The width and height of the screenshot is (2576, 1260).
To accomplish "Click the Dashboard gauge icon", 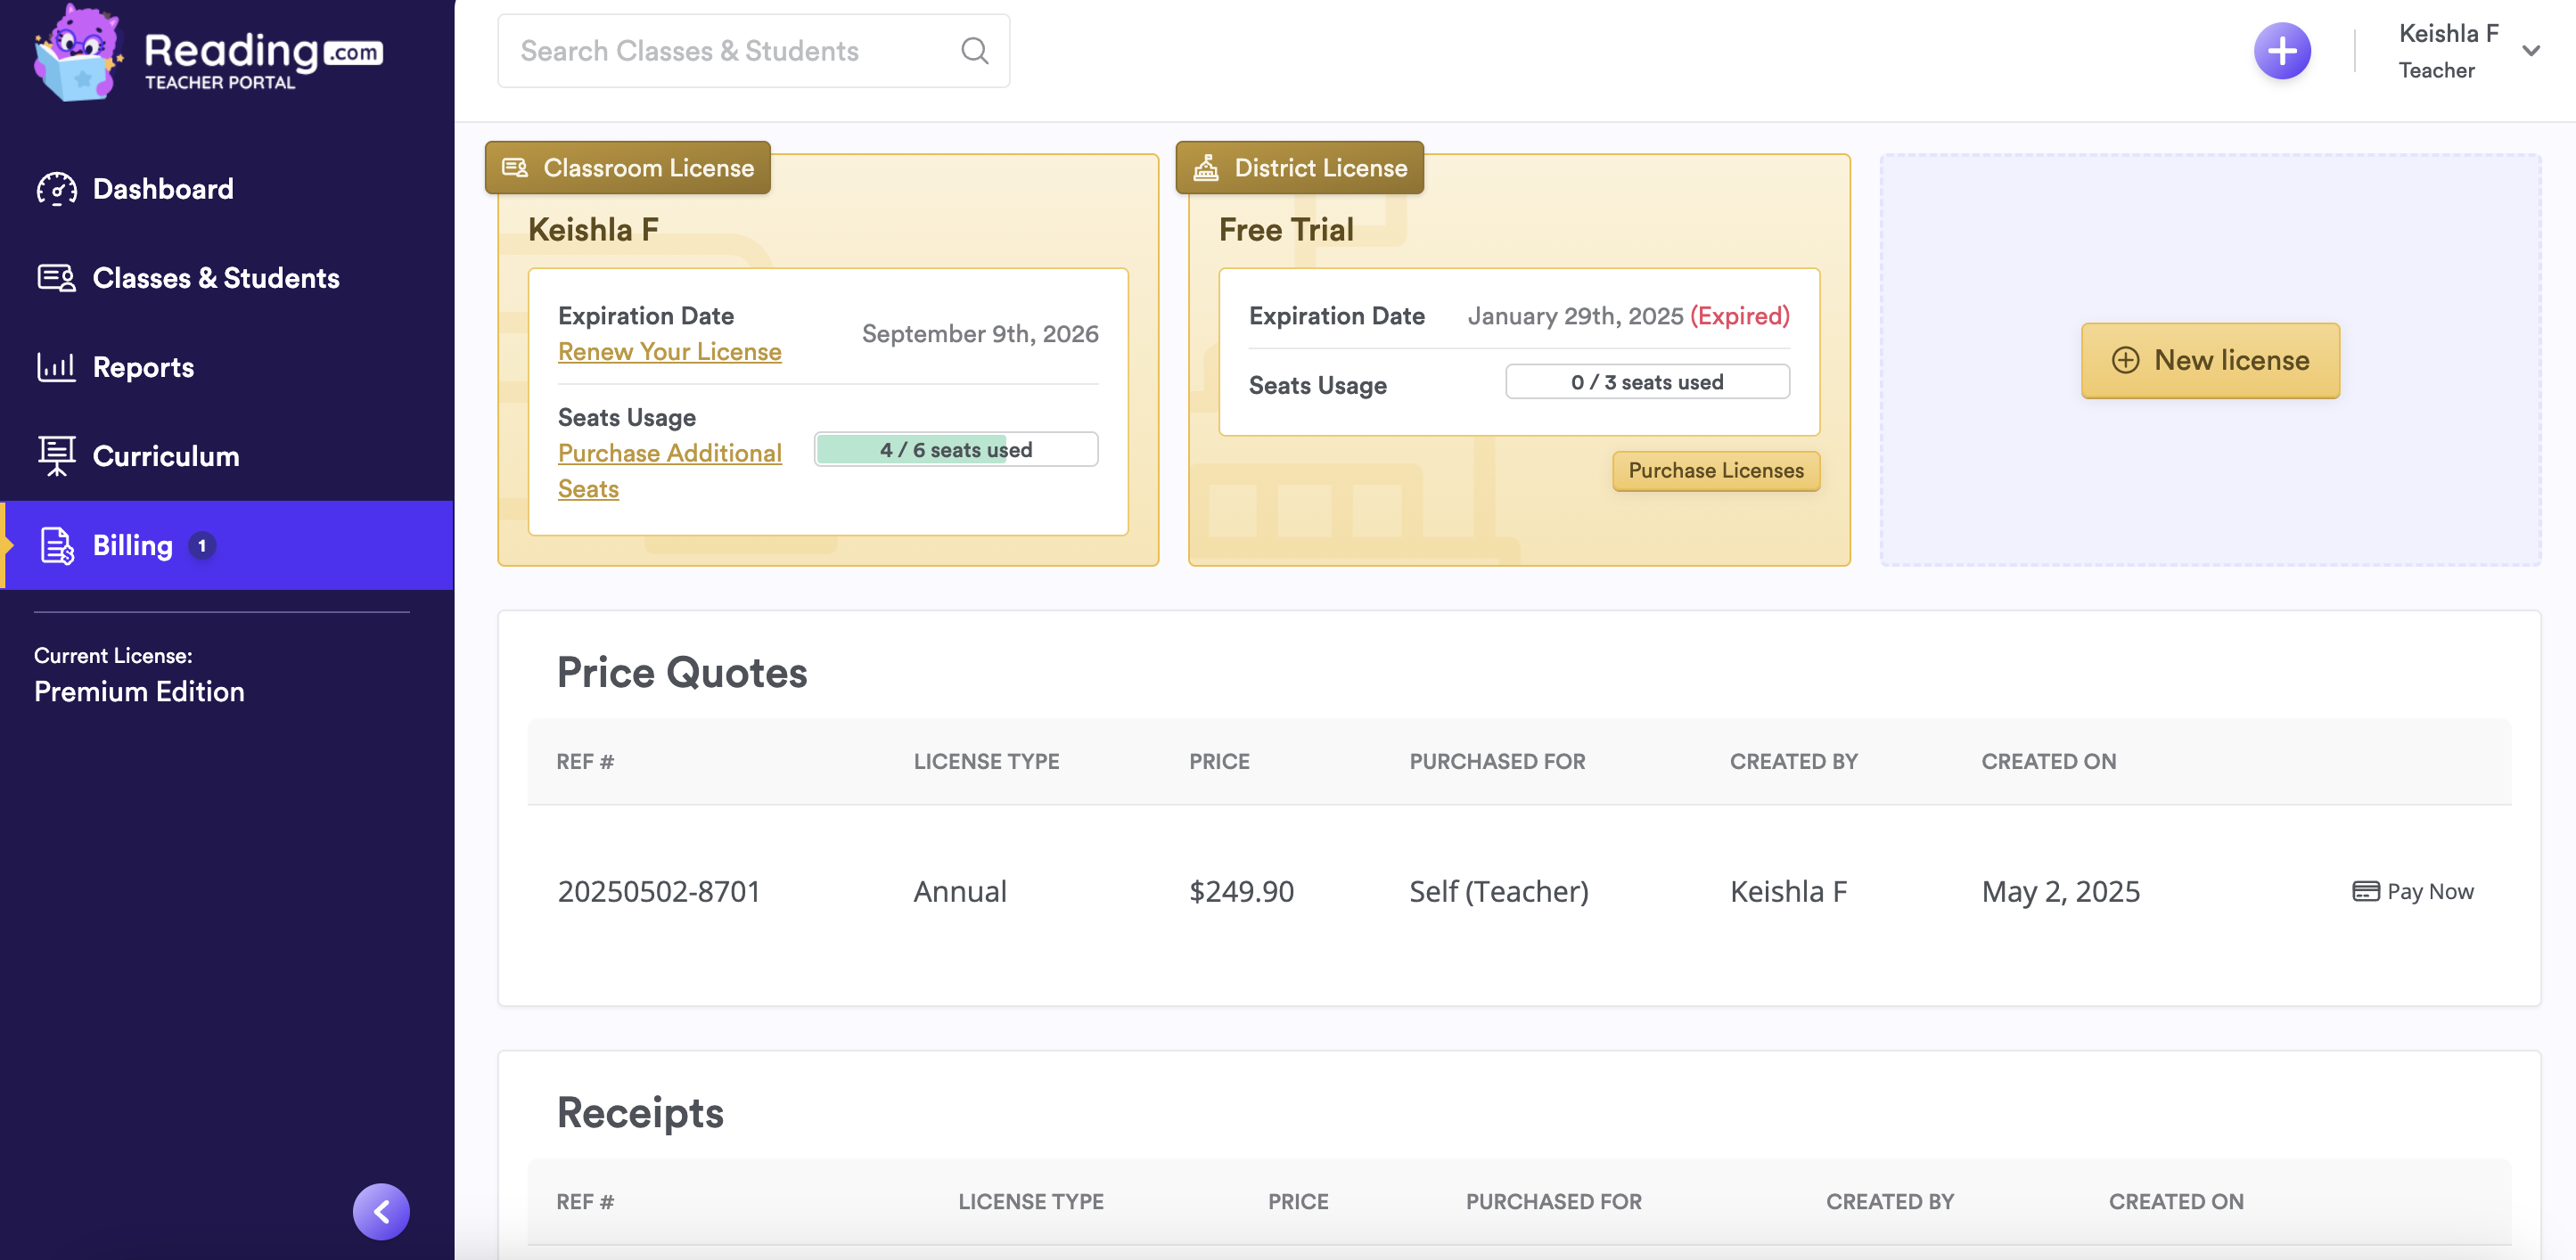I will (56, 189).
